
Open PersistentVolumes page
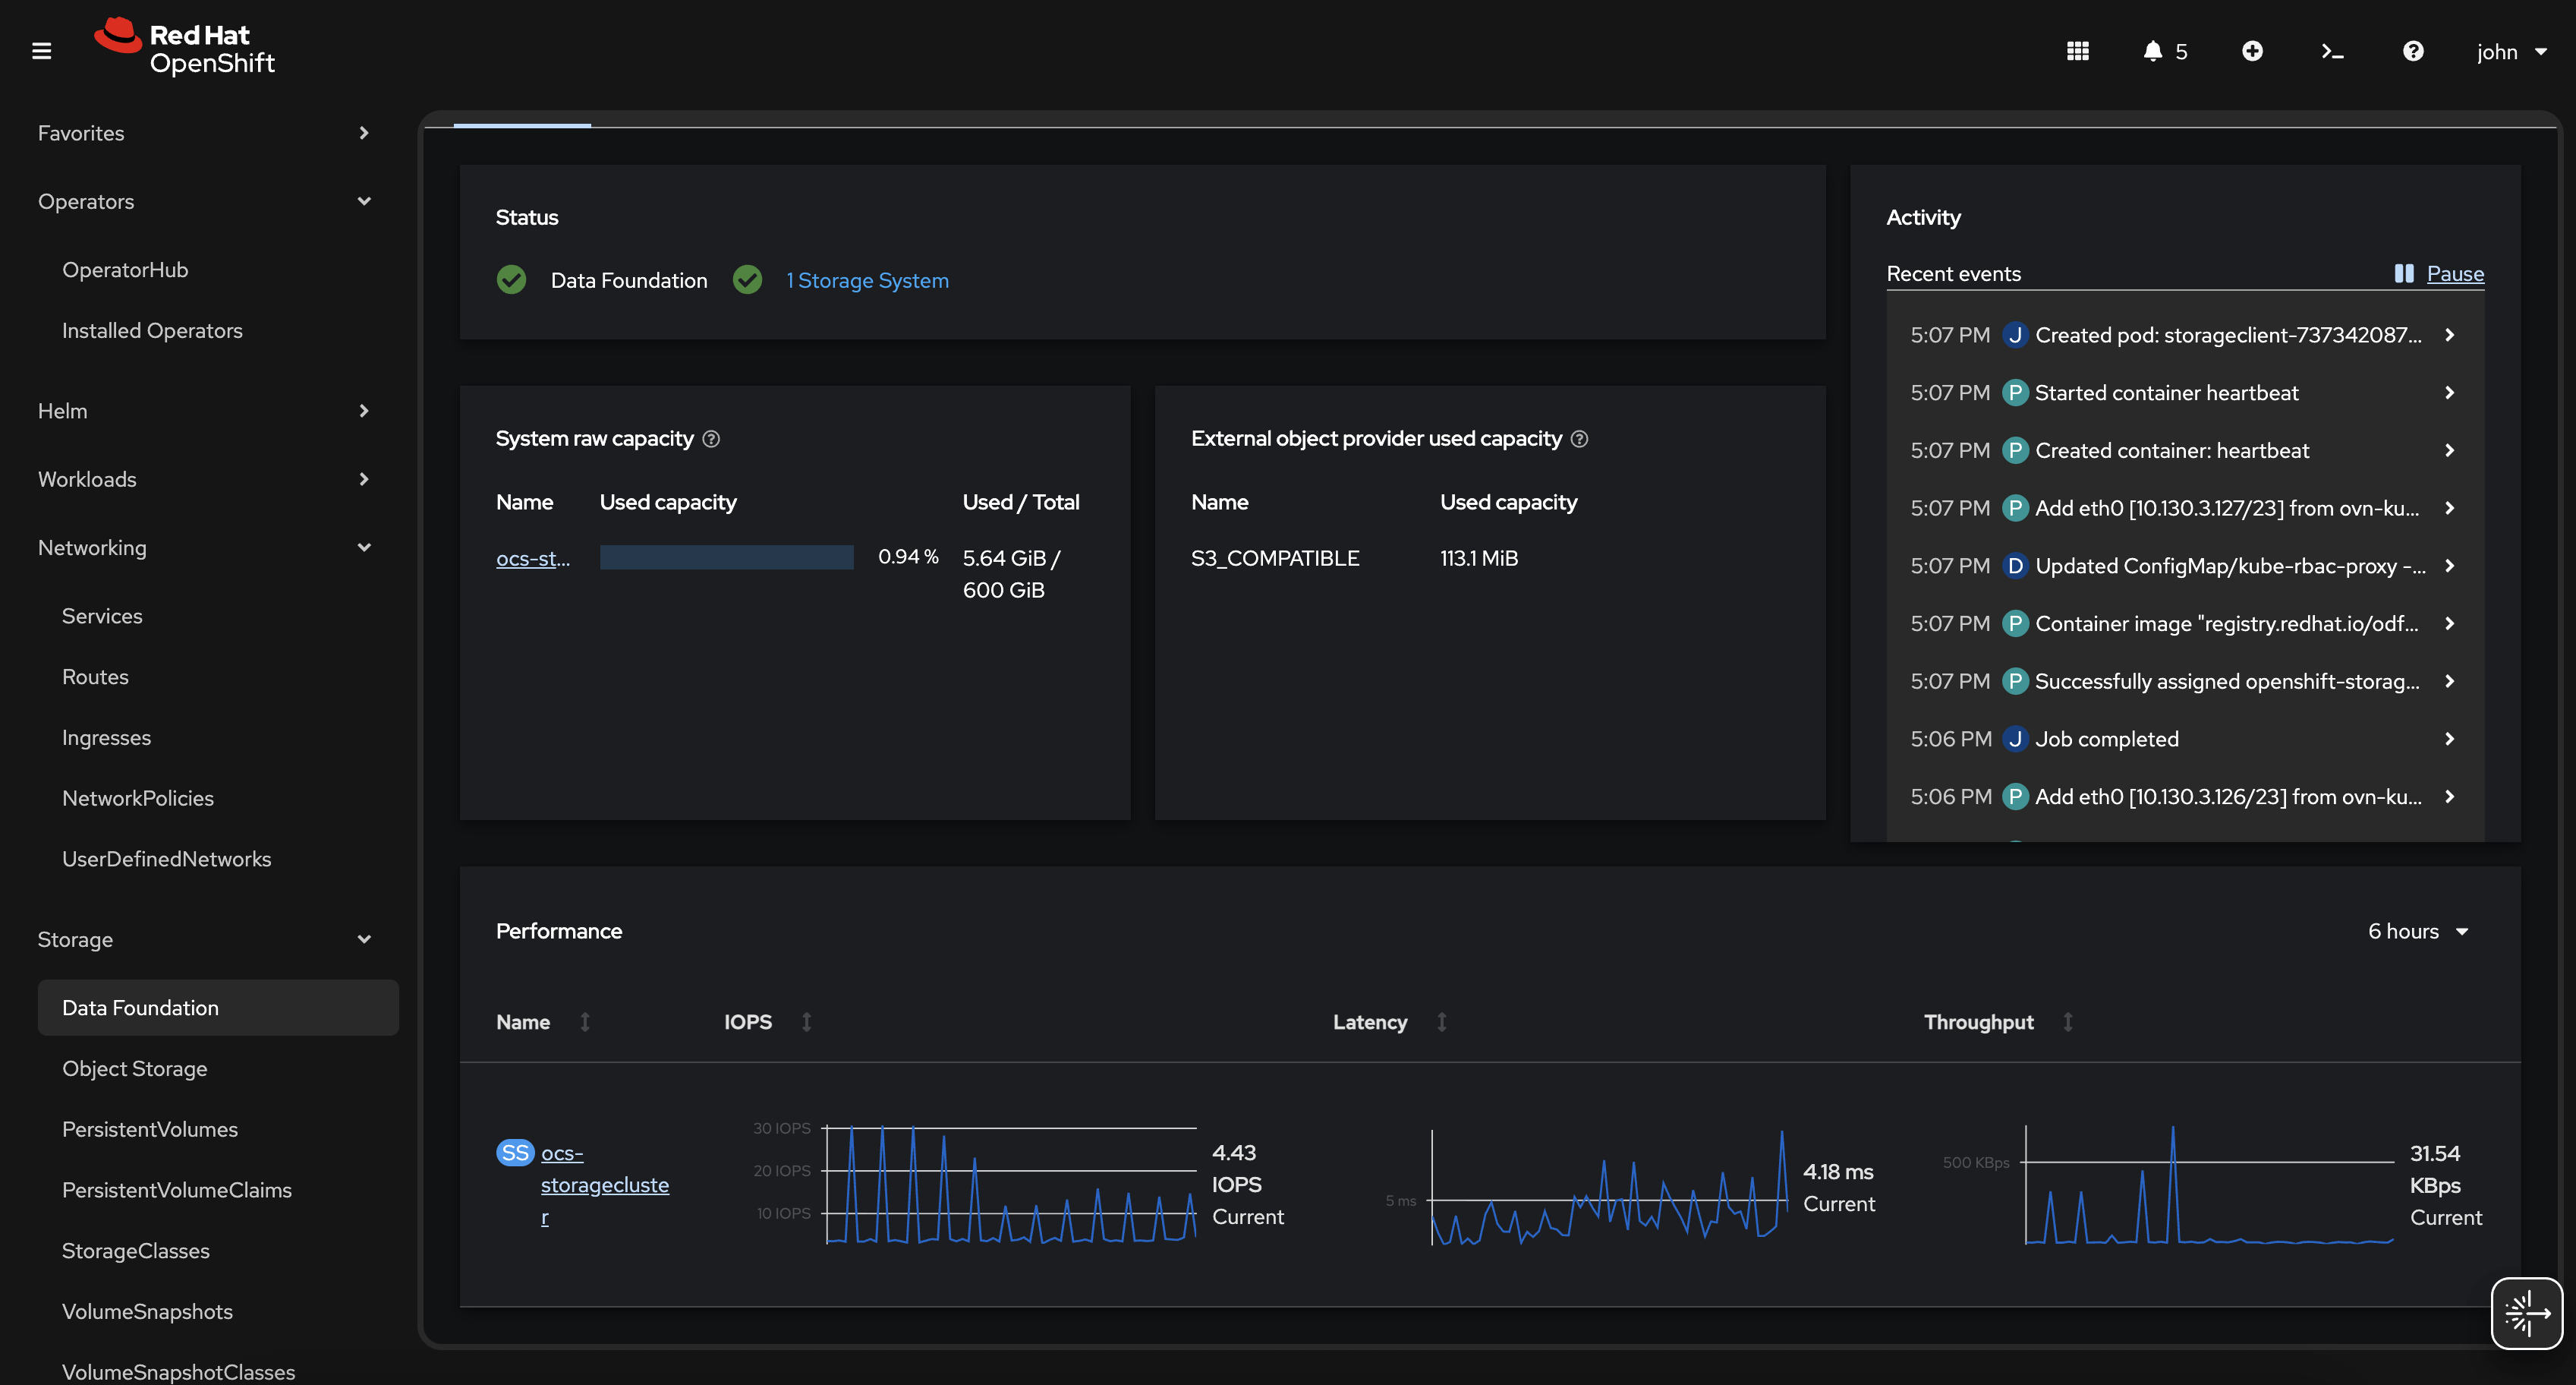coord(150,1129)
